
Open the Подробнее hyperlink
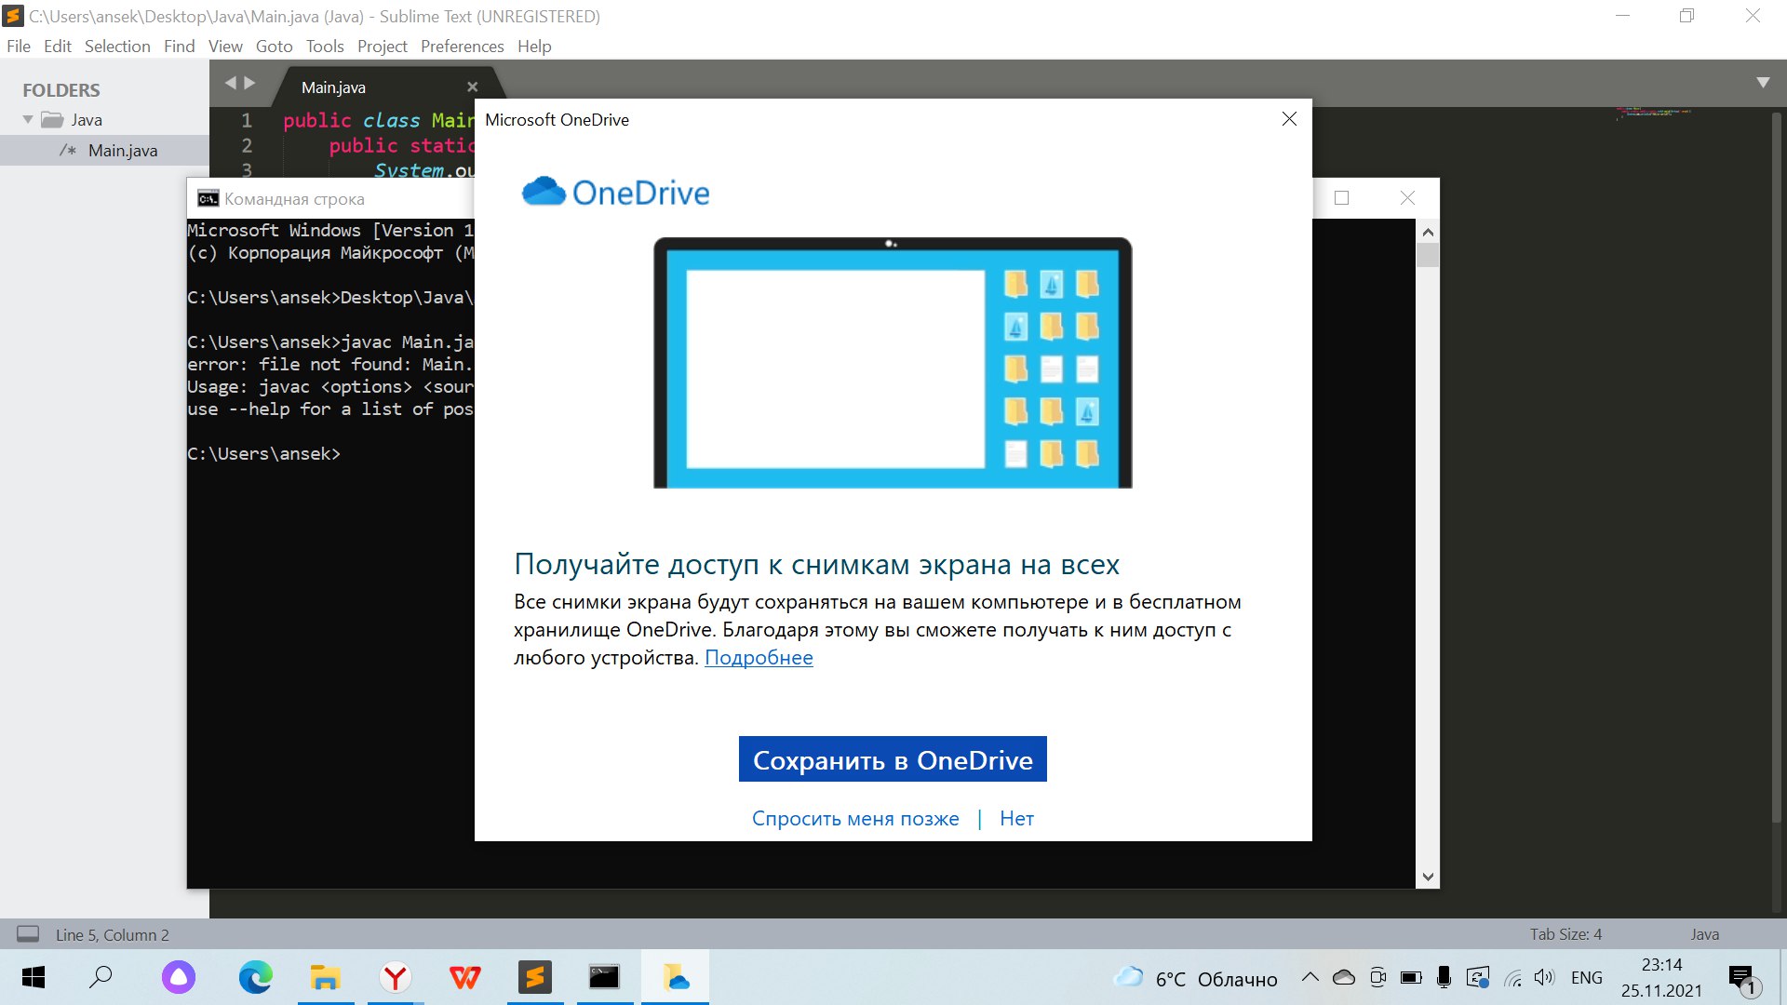click(x=759, y=657)
